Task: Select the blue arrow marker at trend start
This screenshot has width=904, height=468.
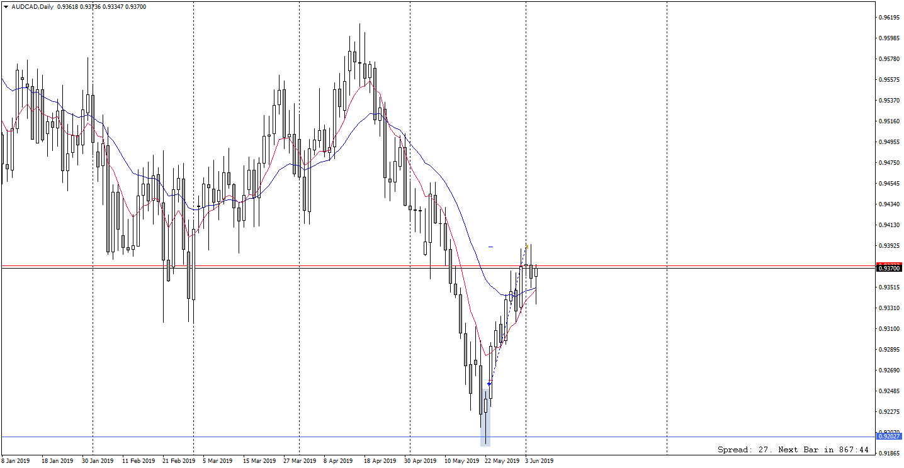Action: [x=489, y=384]
